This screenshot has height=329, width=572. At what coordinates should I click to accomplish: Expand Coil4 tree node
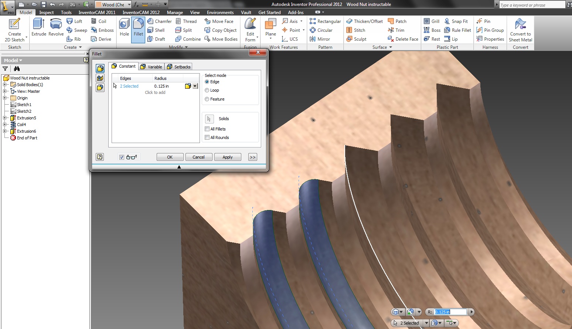5,125
